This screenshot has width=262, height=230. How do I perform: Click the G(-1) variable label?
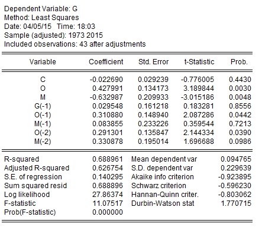click(43, 106)
